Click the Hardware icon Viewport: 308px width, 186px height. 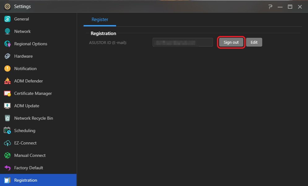[7, 56]
